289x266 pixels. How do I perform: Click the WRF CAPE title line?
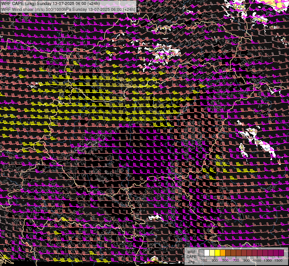tap(50, 4)
